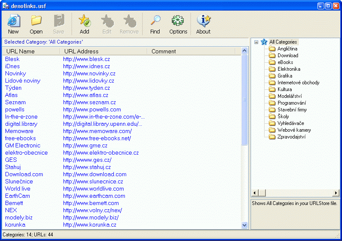The image size is (342, 241).
Task: Select the digital.library entry
Action: click(21, 124)
